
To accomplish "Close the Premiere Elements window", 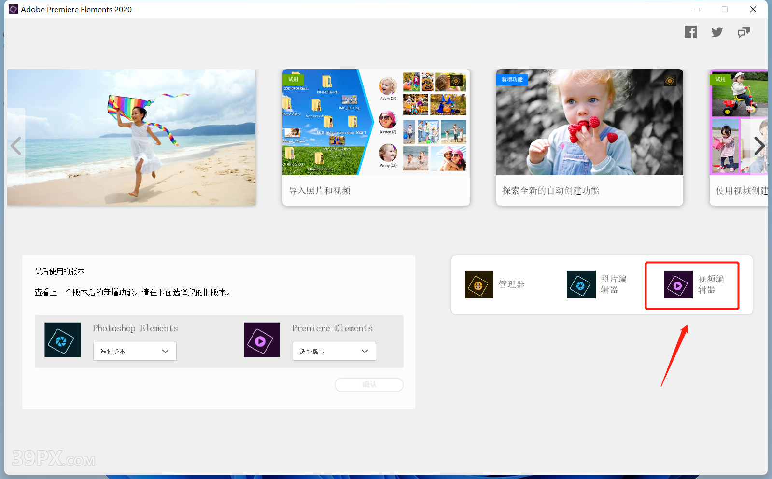I will coord(753,9).
